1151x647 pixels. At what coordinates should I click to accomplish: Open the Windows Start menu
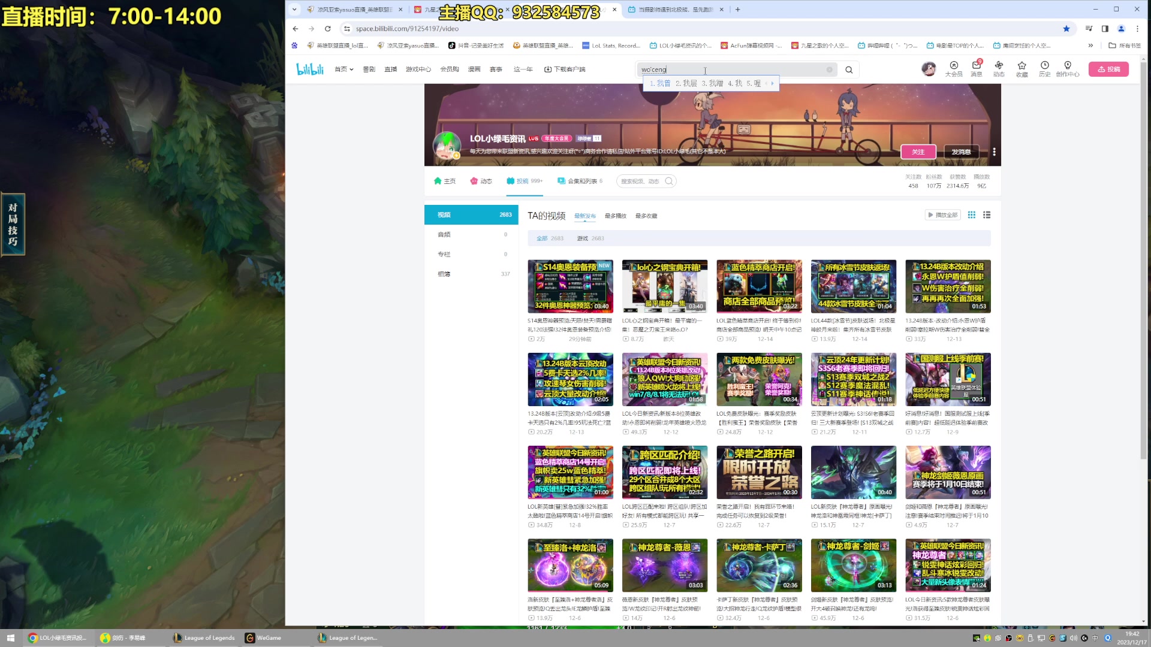click(x=10, y=637)
